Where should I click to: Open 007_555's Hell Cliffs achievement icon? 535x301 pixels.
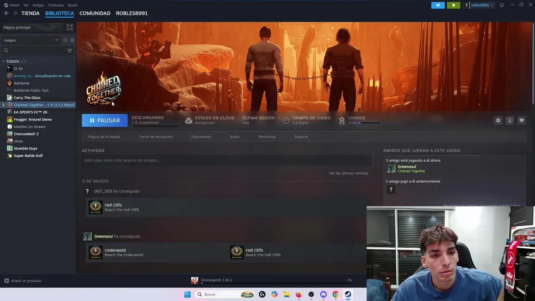click(x=95, y=207)
